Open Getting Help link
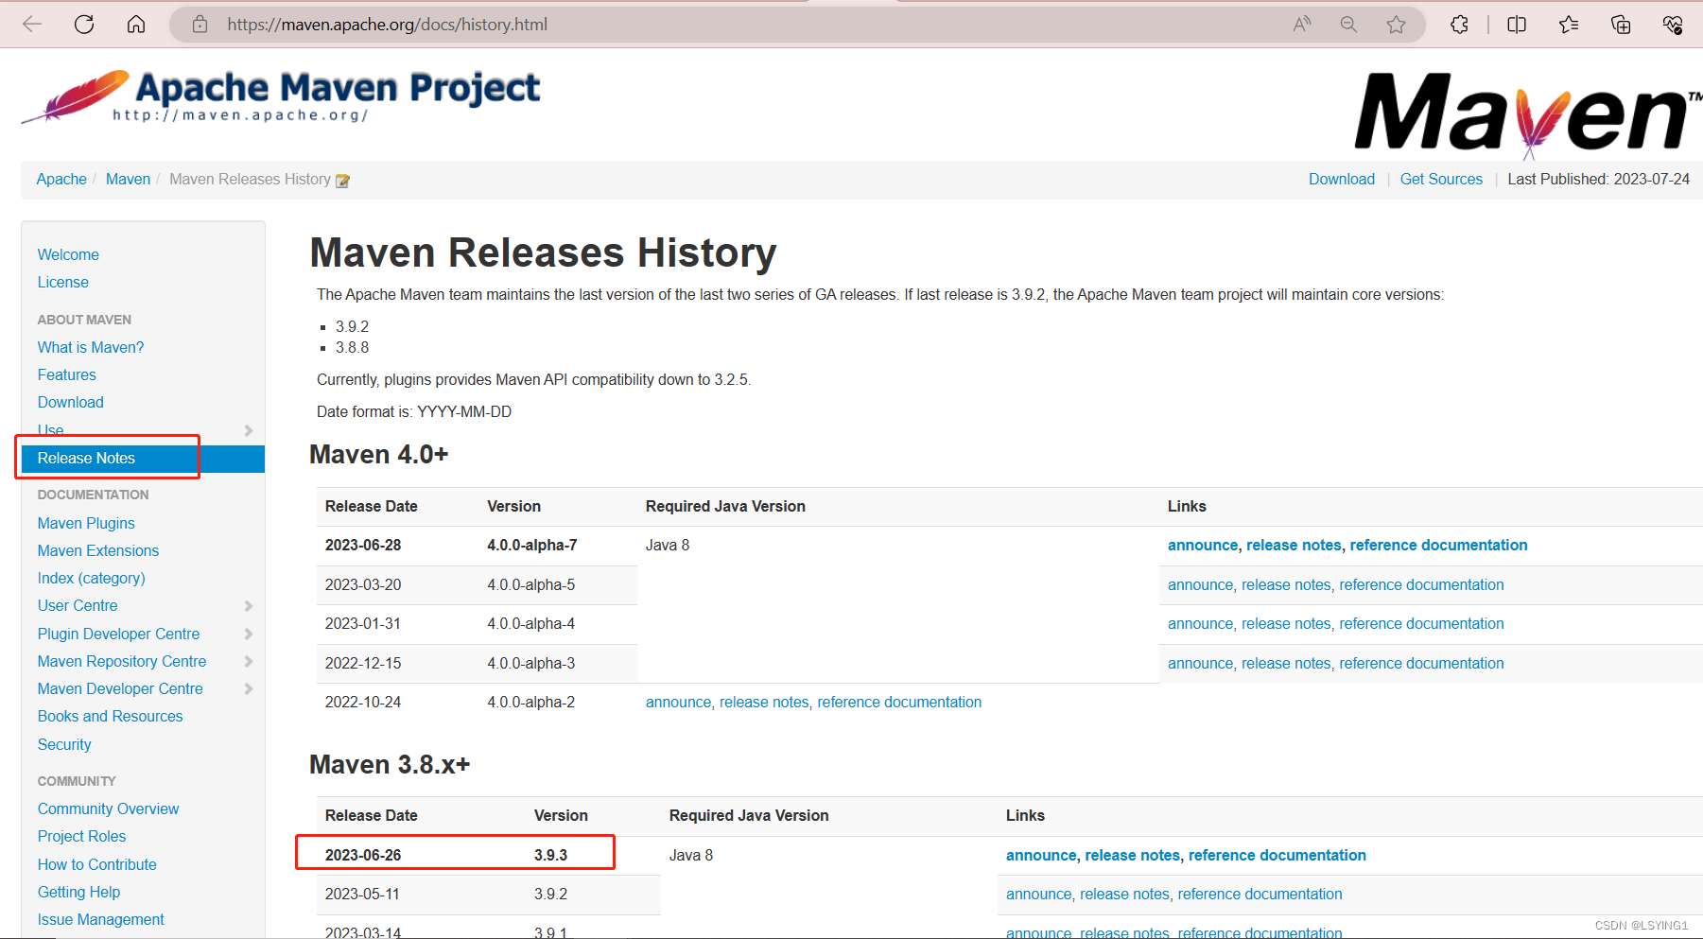The image size is (1703, 939). tap(79, 892)
